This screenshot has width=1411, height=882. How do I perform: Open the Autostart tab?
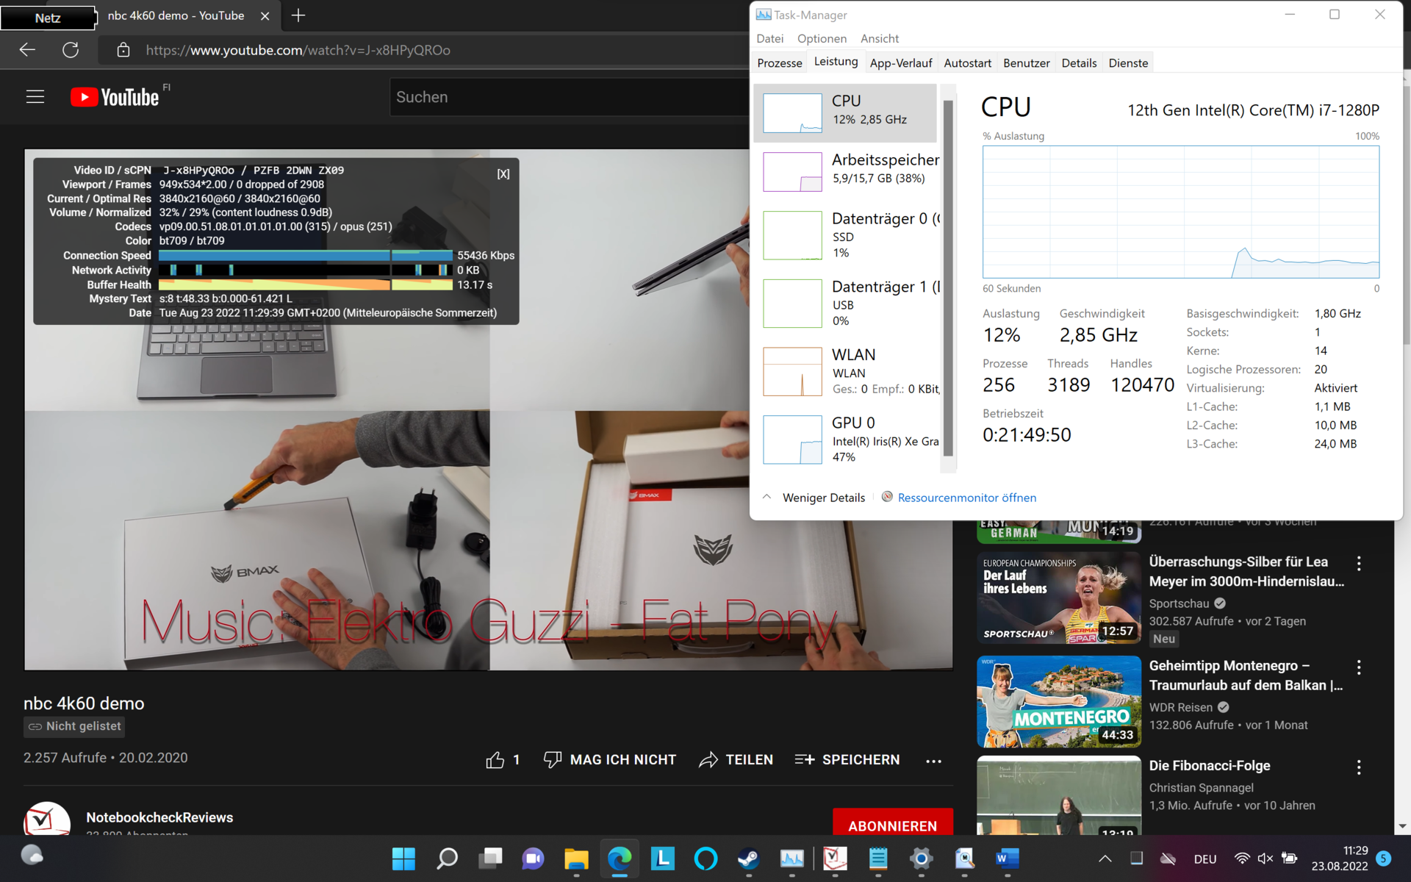coord(967,63)
